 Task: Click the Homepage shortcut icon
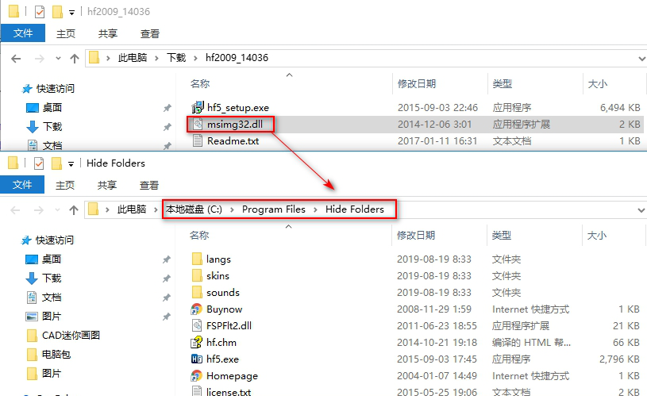pyautogui.click(x=197, y=375)
